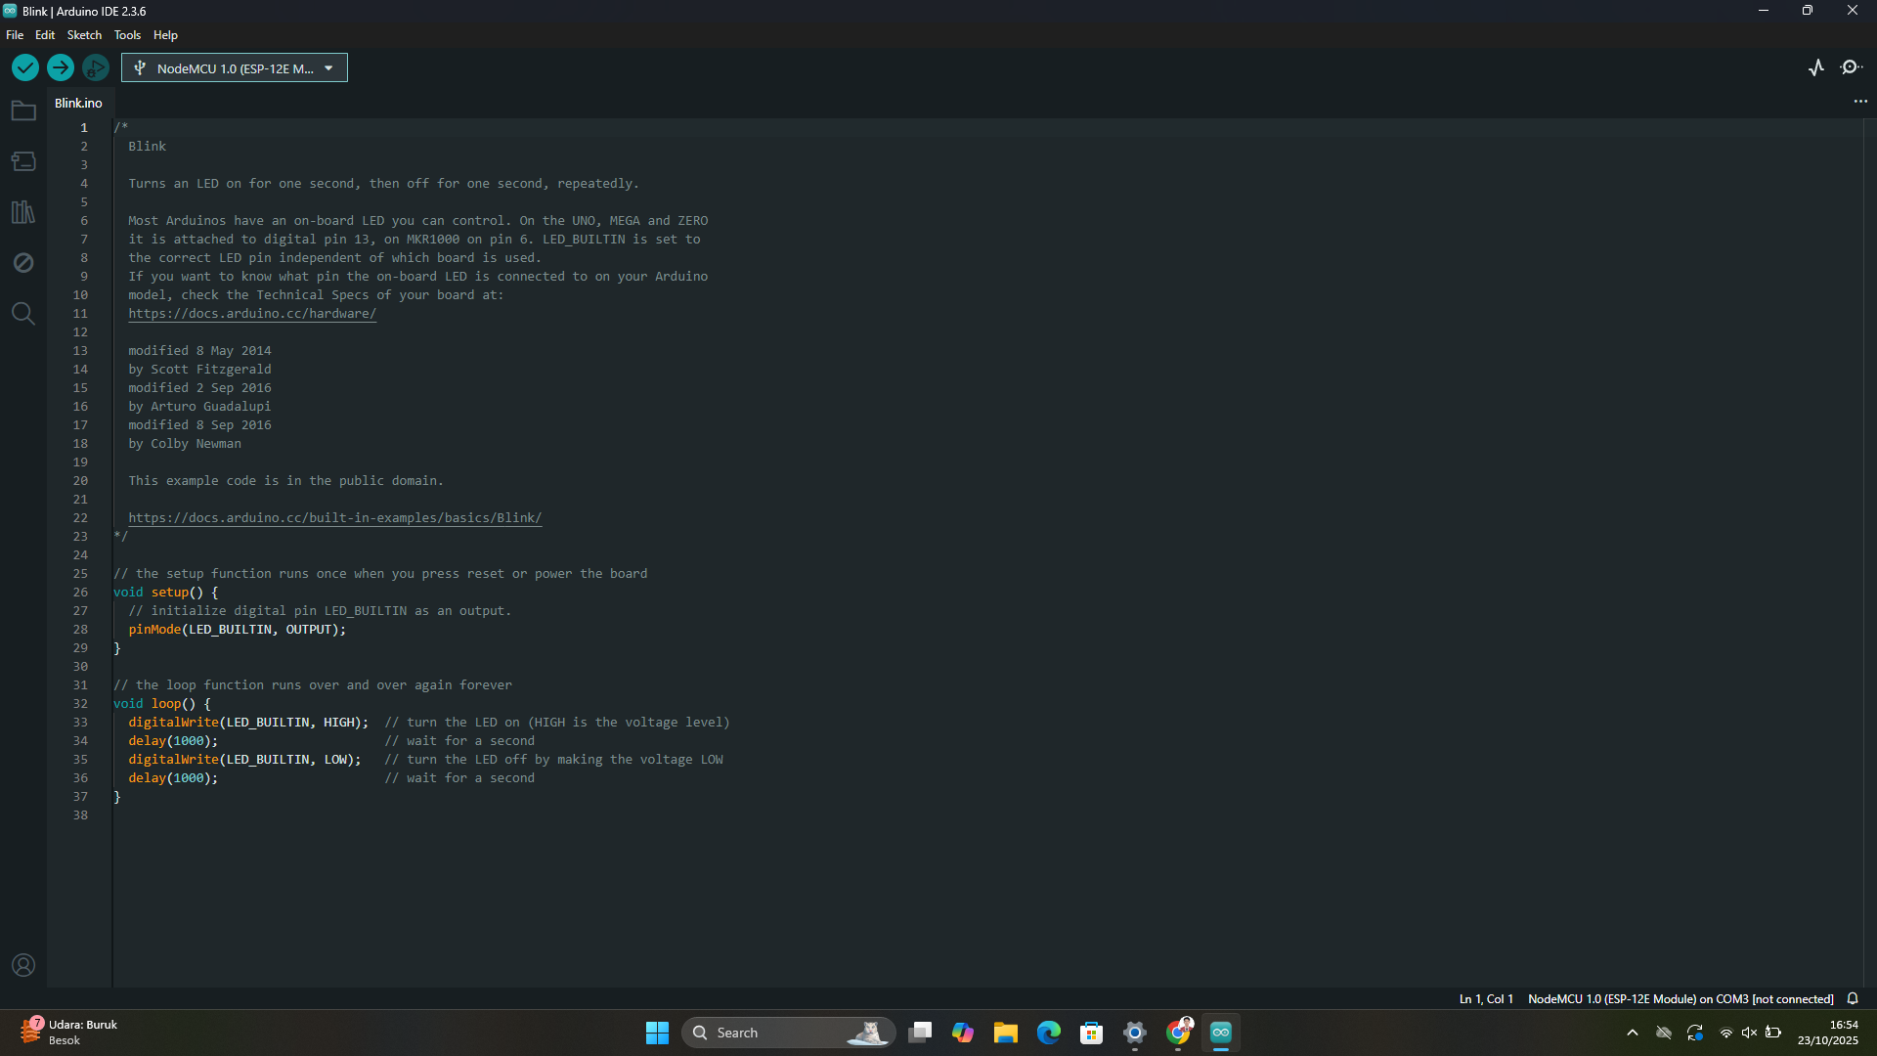
Task: Click the digitalWrite(LED_BUILTIN, LOW) statement
Action: coord(244,760)
